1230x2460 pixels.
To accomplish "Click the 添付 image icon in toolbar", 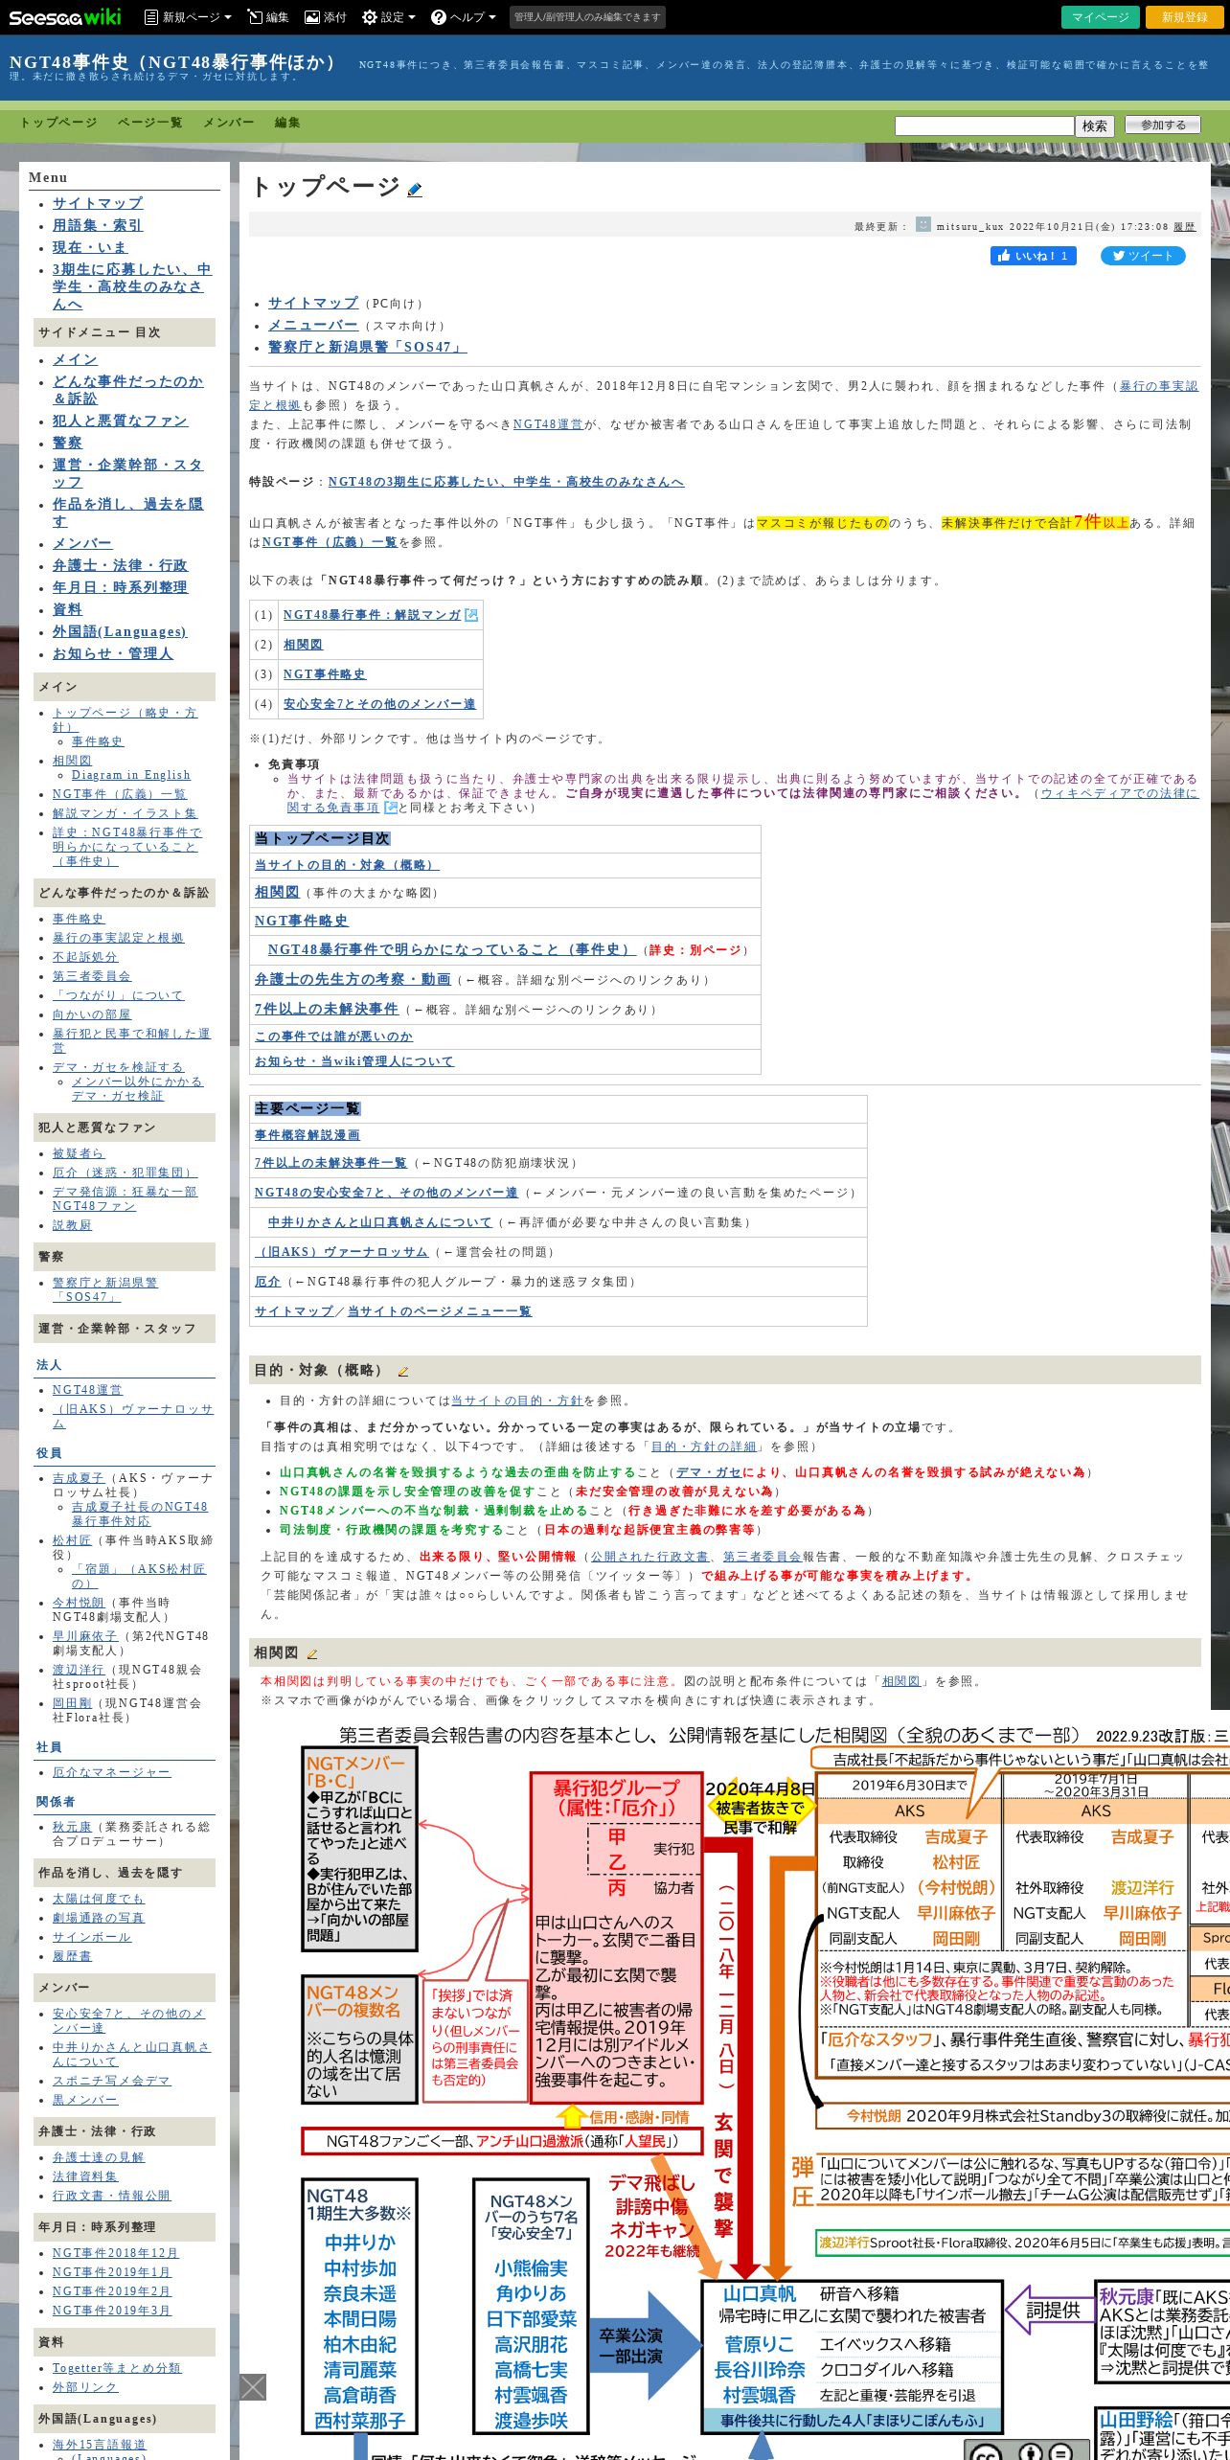I will point(326,17).
